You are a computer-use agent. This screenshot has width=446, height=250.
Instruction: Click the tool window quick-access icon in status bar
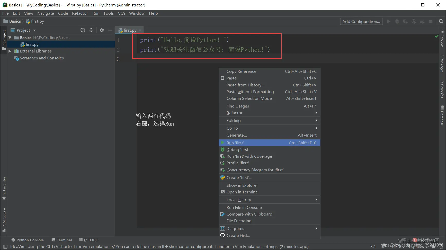pyautogui.click(x=5, y=247)
